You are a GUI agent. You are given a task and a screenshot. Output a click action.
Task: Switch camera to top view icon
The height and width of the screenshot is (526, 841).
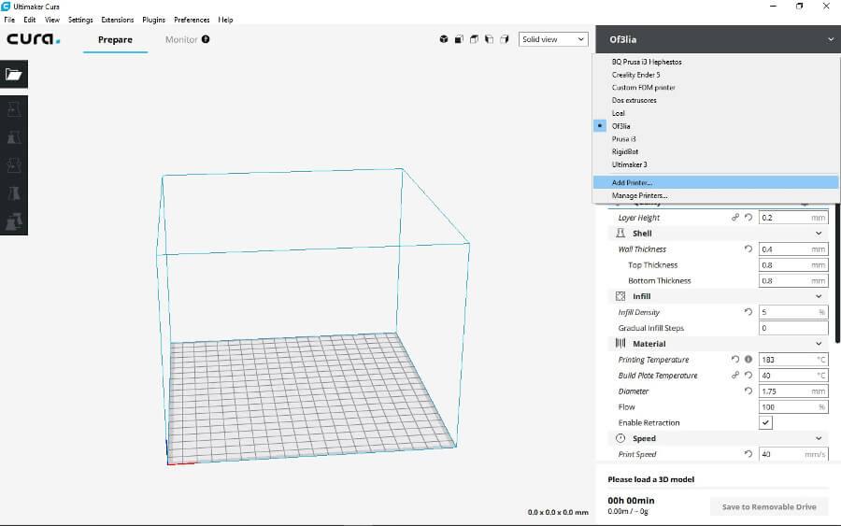(474, 39)
